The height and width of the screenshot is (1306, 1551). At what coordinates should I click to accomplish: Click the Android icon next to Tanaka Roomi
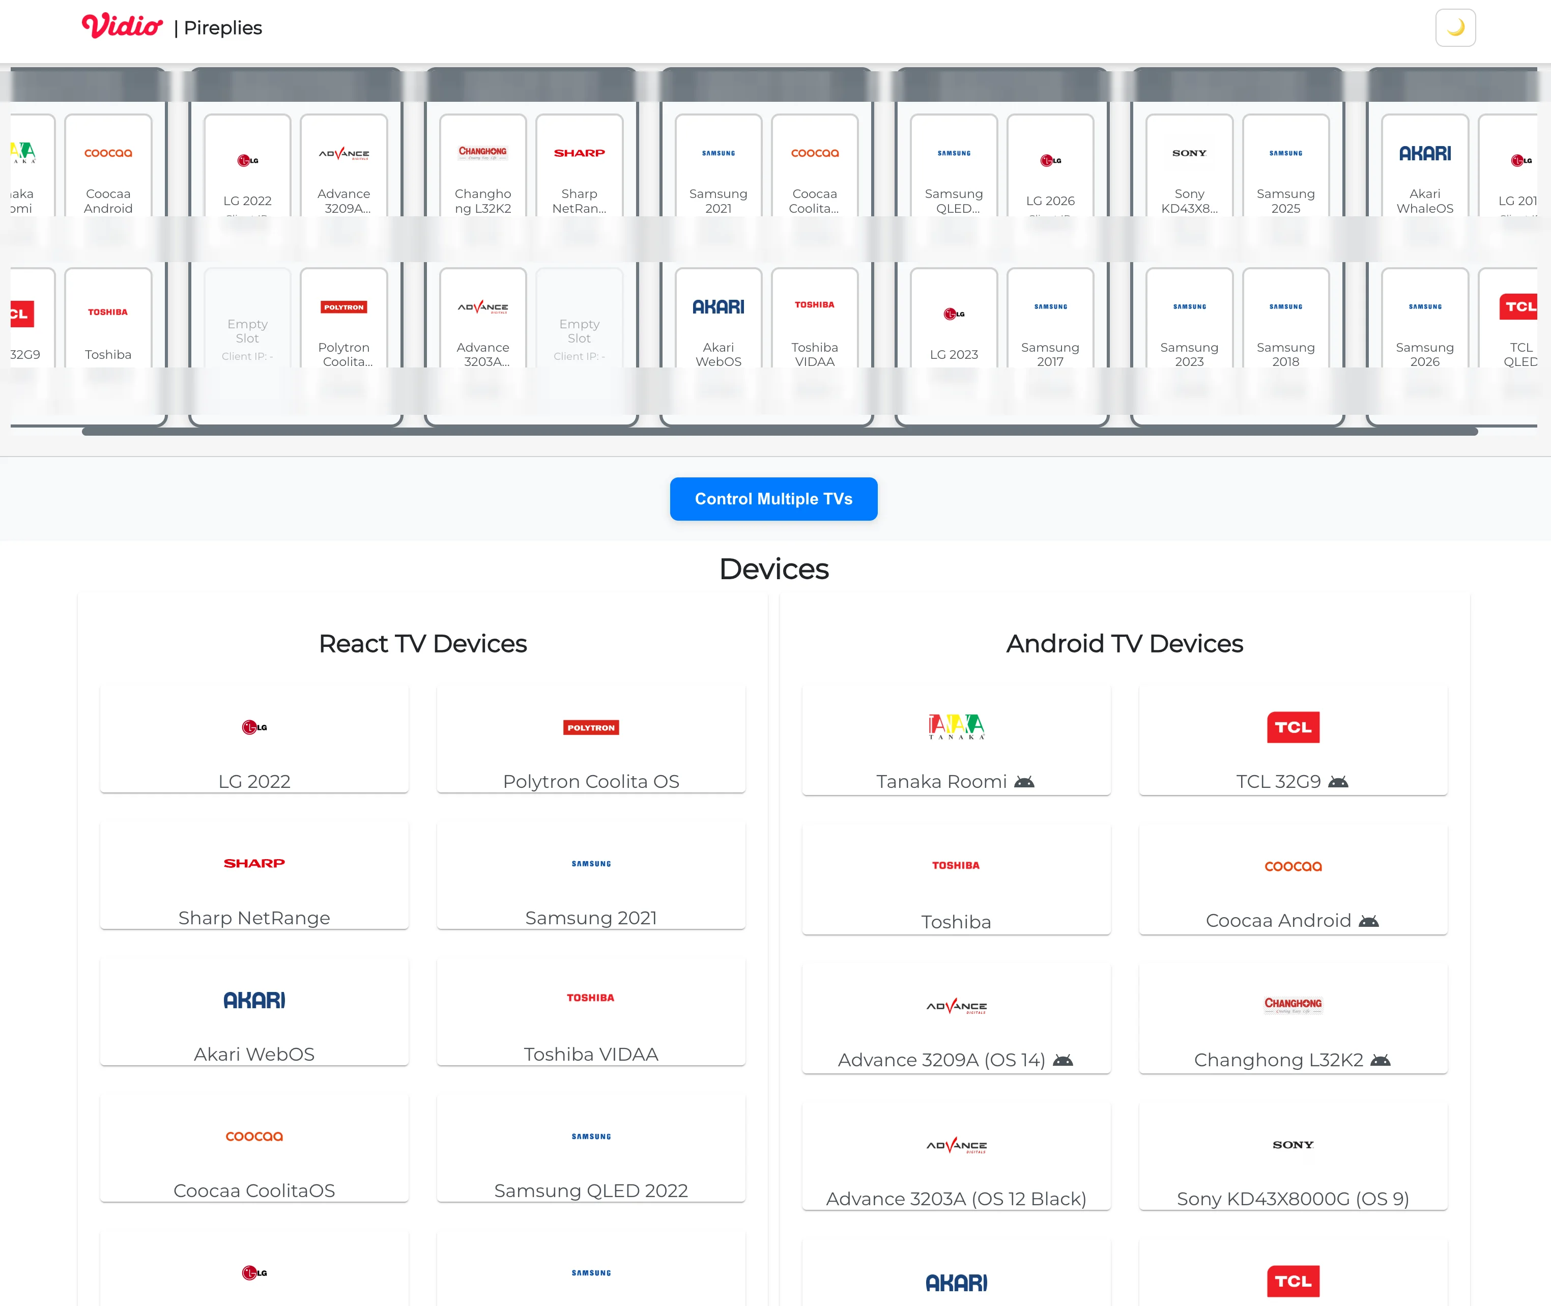pos(1024,782)
